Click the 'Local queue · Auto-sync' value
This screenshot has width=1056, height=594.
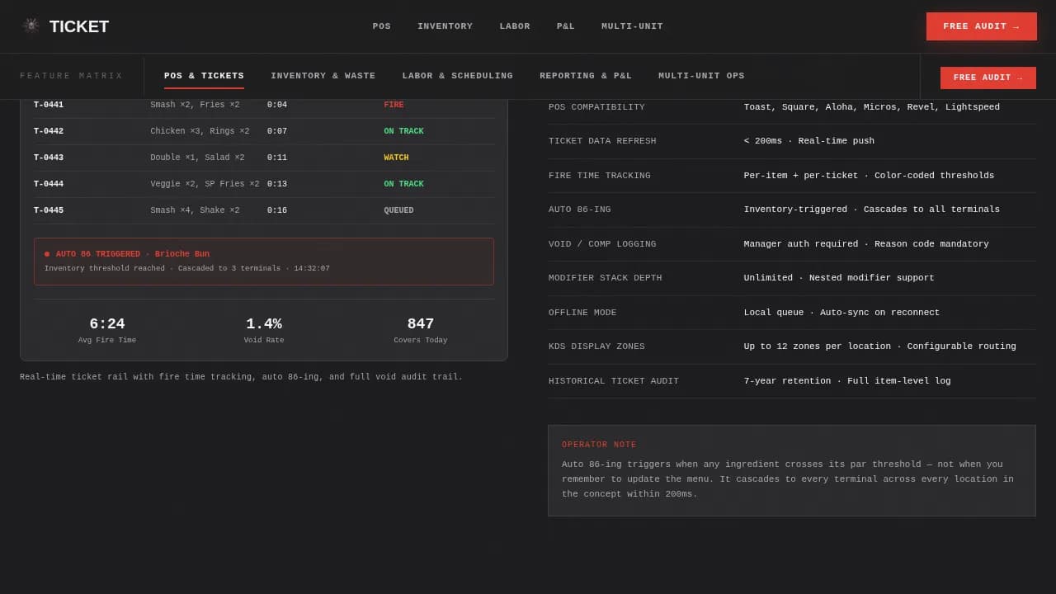pyautogui.click(x=841, y=313)
